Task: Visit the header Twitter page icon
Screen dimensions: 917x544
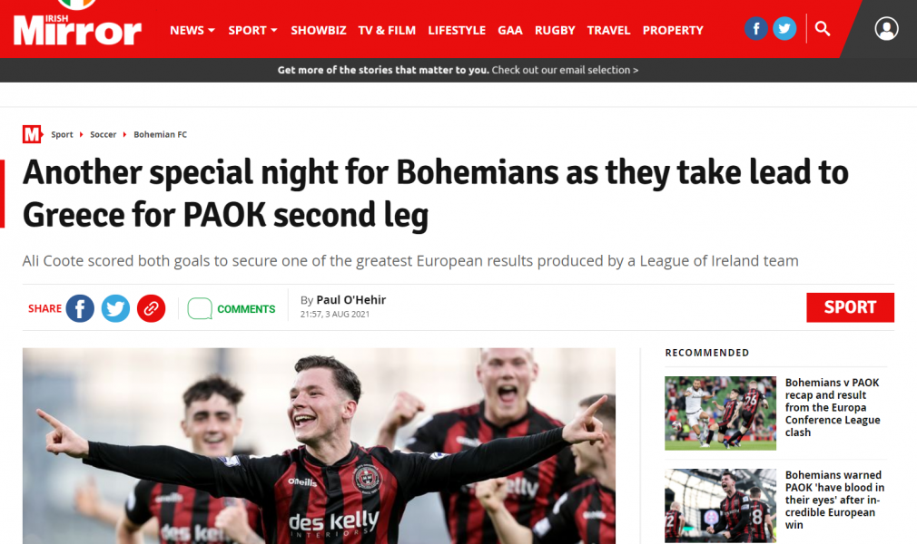Action: click(784, 29)
